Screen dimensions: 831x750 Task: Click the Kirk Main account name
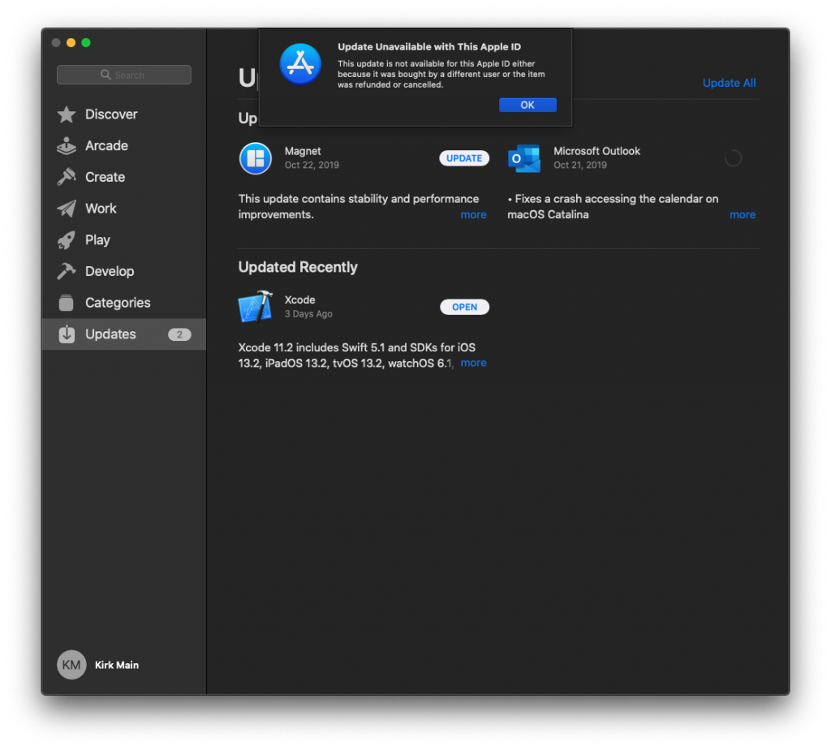[117, 666]
